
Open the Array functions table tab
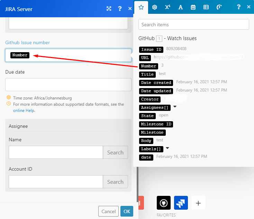(x=206, y=7)
